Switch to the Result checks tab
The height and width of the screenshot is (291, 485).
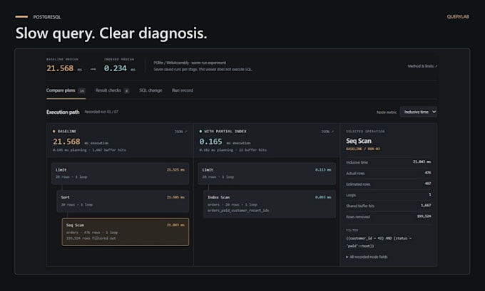point(112,90)
